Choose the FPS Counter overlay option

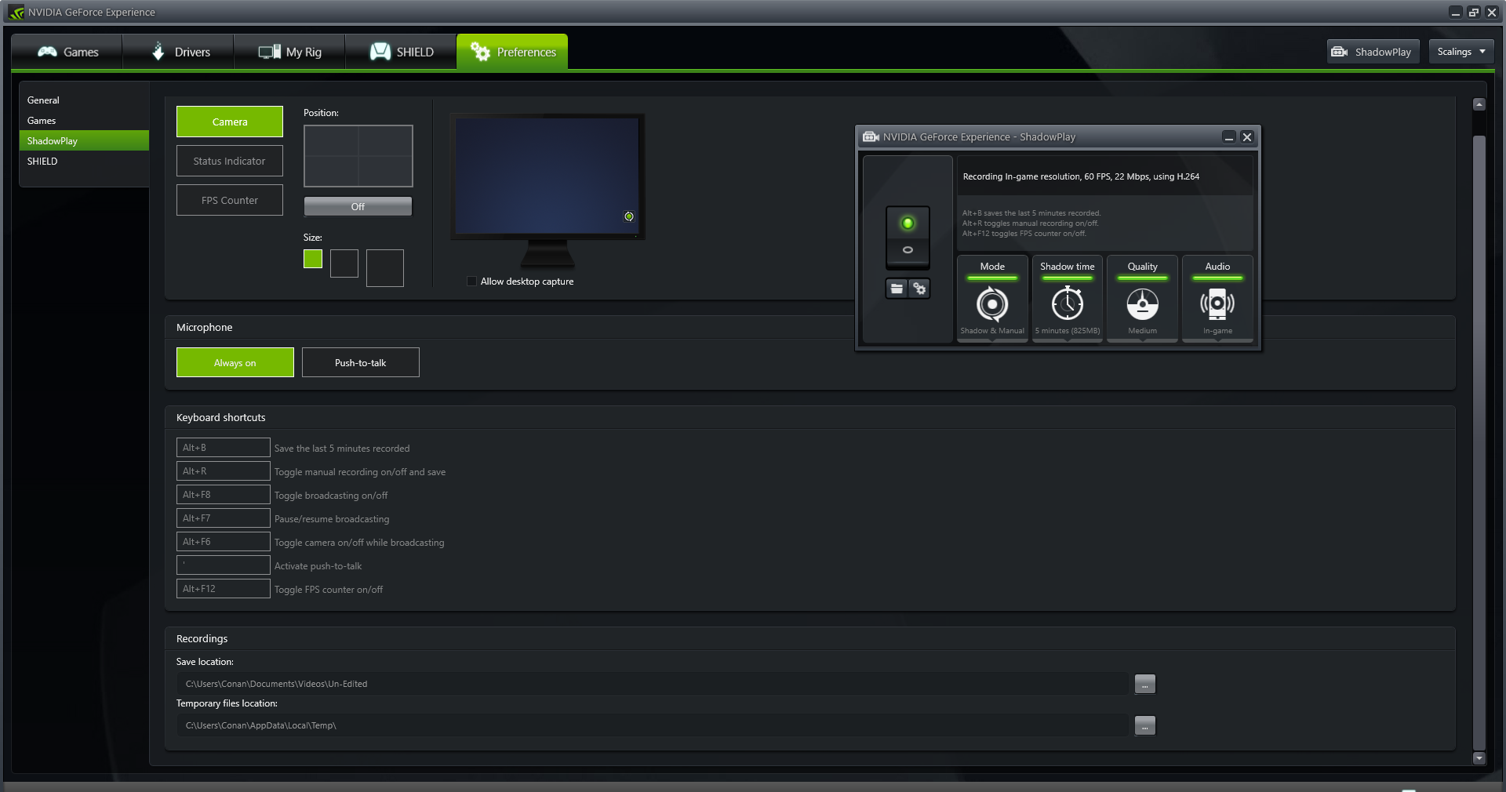point(230,200)
